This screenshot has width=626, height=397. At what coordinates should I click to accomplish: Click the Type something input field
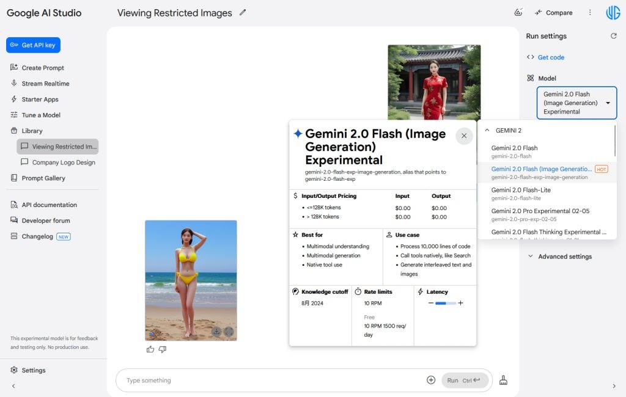click(x=269, y=381)
